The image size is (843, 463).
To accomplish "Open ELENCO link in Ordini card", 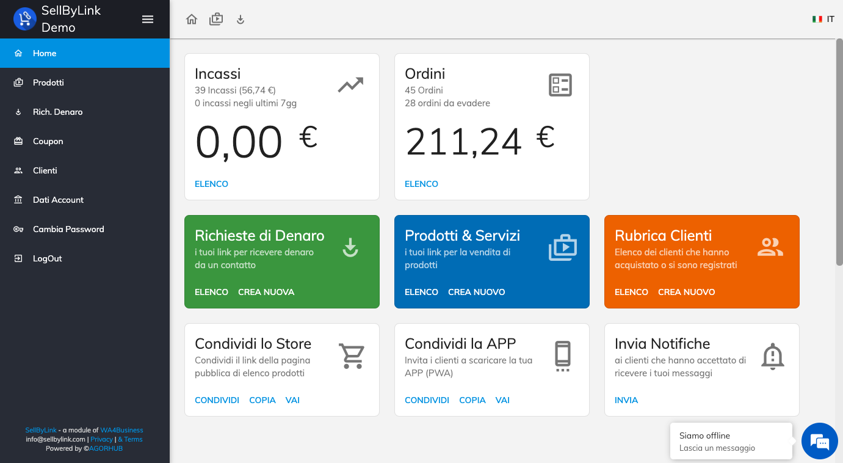I will [421, 184].
